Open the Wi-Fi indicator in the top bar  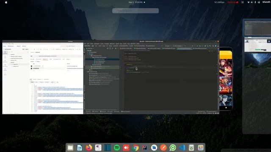(249, 2)
